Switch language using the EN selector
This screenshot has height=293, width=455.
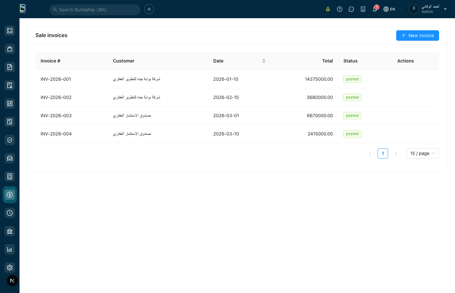tap(389, 9)
